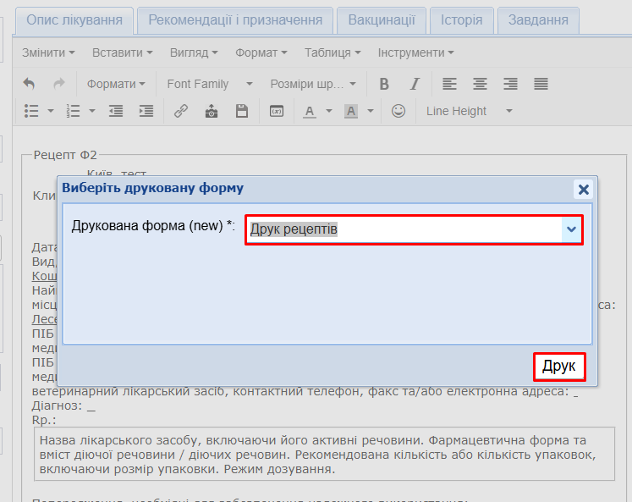Close the Виберіть друковану форму dialog

point(583,189)
